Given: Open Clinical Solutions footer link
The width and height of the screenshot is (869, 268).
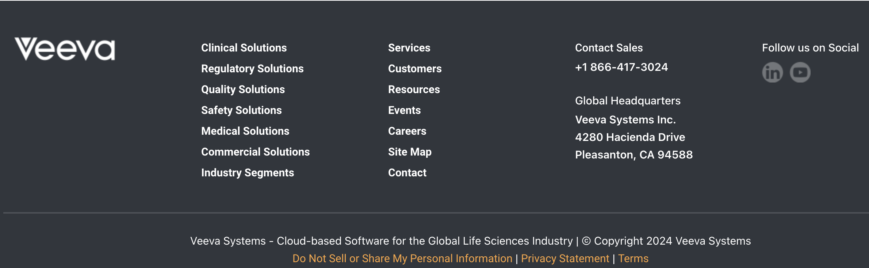Looking at the screenshot, I should coord(244,48).
